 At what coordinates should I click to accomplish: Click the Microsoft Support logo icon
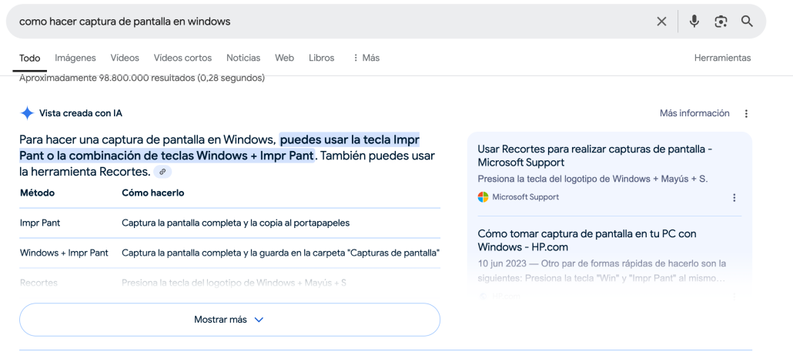point(483,197)
